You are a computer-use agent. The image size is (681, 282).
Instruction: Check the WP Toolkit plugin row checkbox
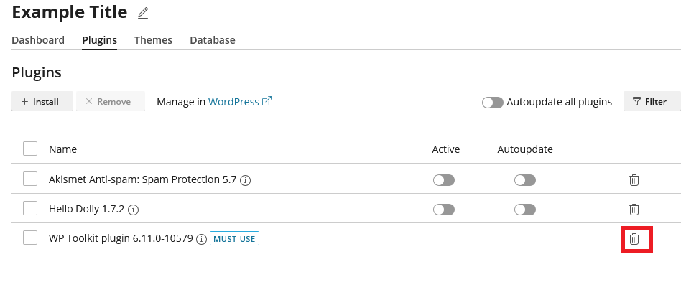[30, 238]
